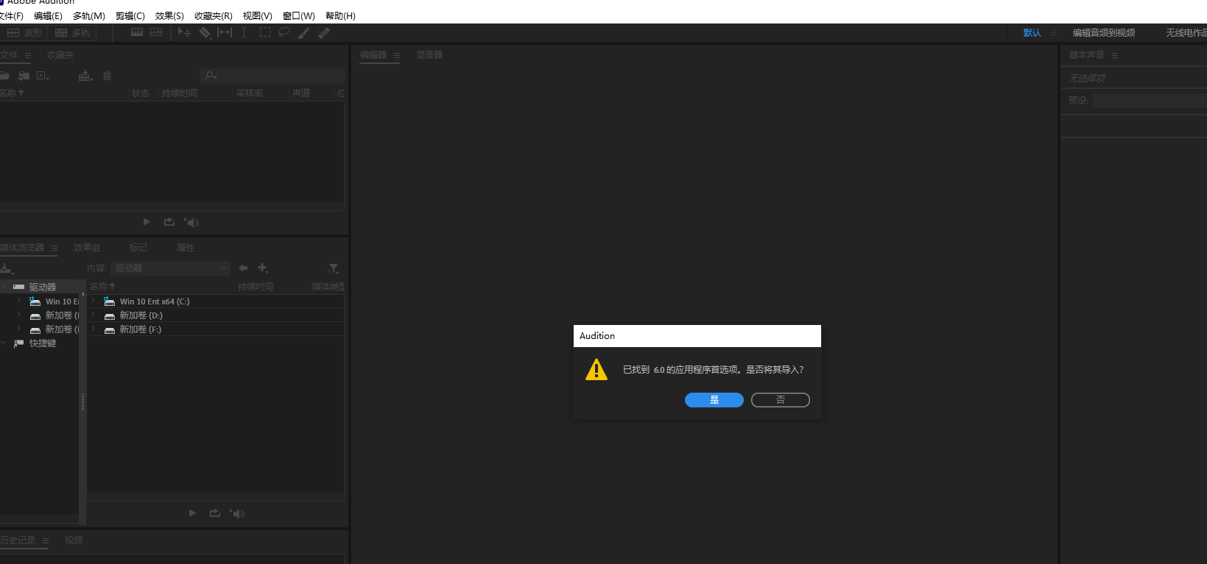Click the yellow warning icon in the dialog
1207x564 pixels.
597,369
